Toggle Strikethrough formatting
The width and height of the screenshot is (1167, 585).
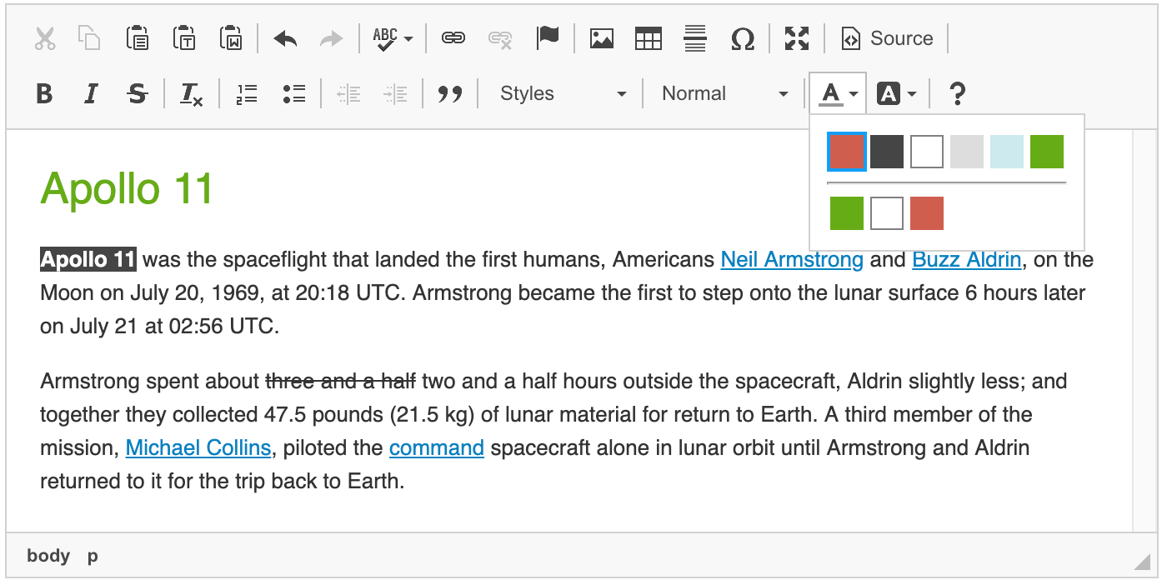[x=138, y=93]
